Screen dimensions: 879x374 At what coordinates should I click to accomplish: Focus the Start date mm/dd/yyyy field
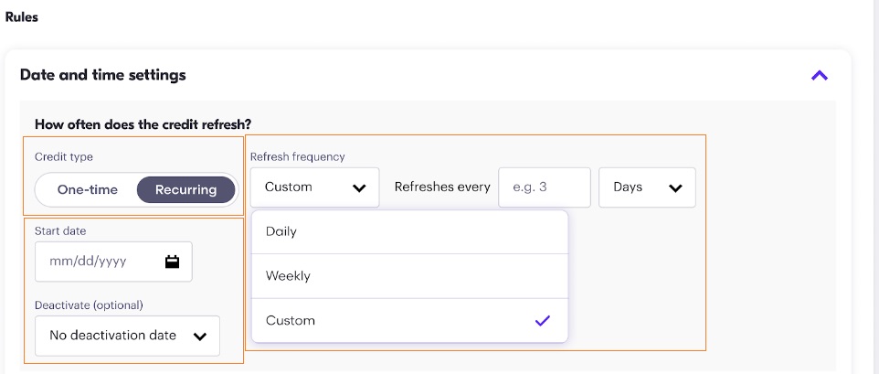tap(96, 262)
